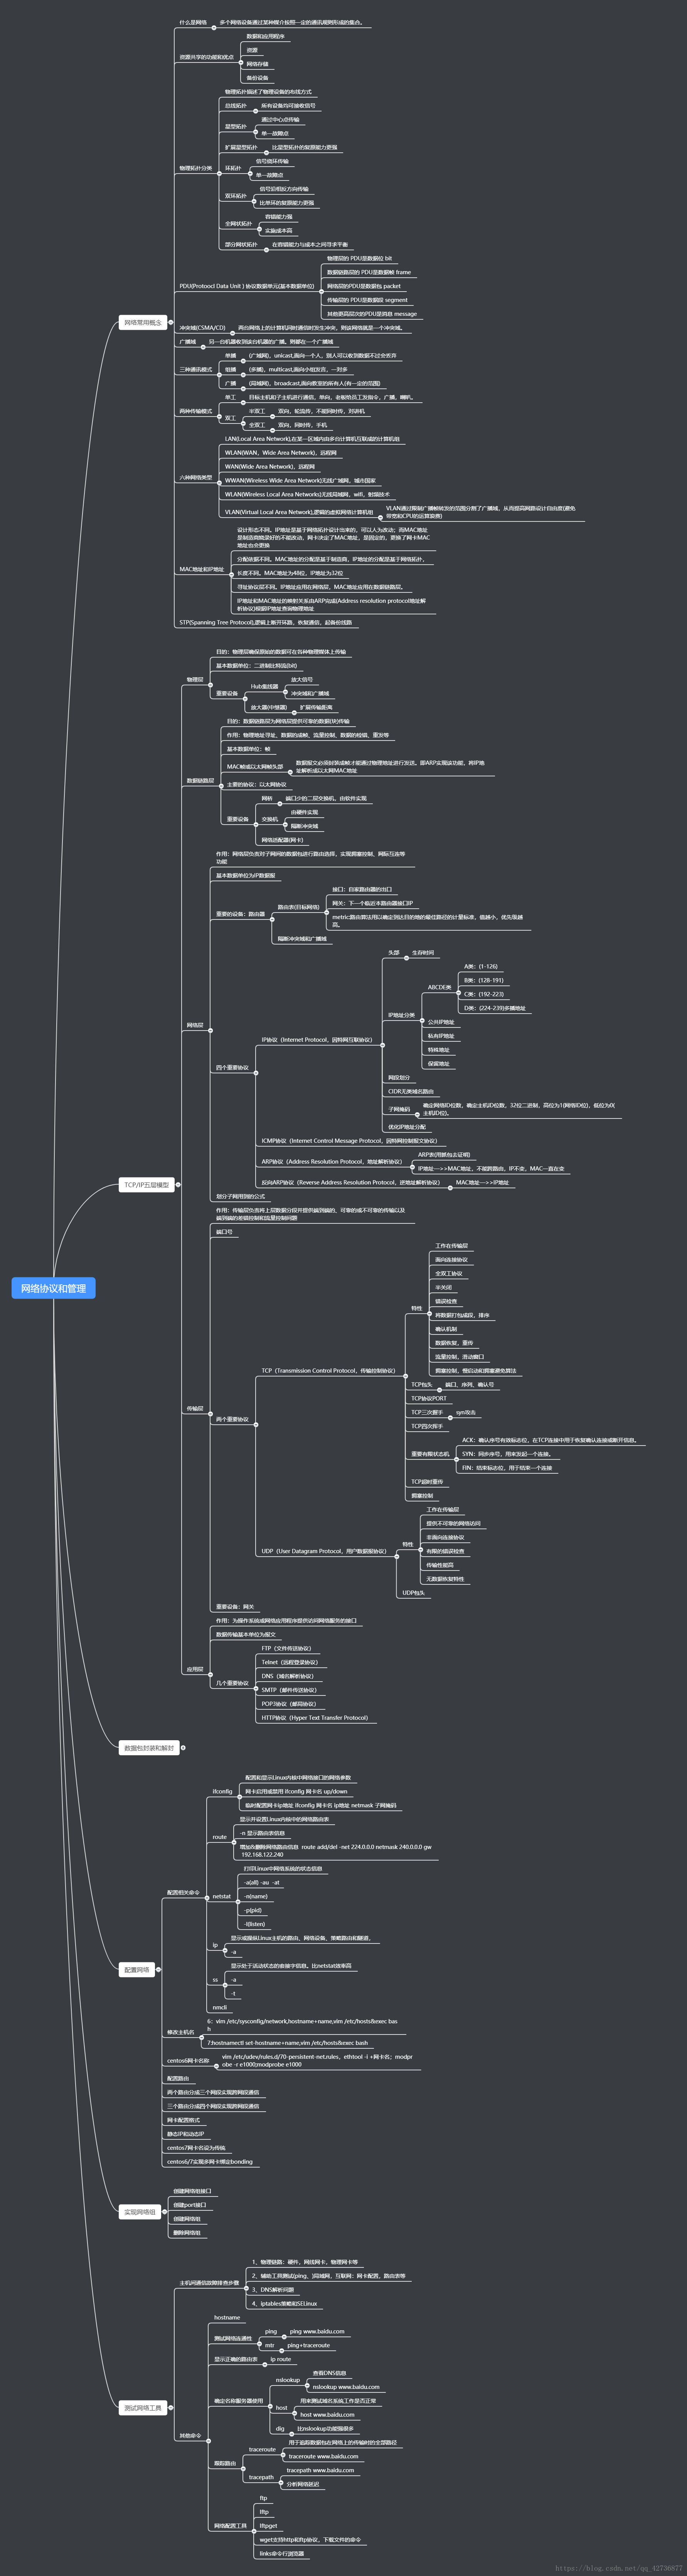Select the 星型拓扑 node
Screen dimensions: 687x2576
click(x=235, y=127)
